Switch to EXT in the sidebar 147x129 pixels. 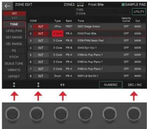(14, 18)
